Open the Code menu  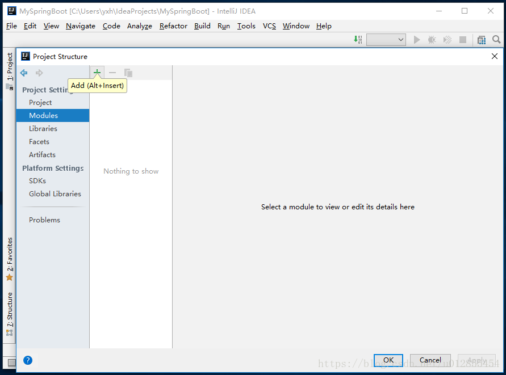point(111,26)
